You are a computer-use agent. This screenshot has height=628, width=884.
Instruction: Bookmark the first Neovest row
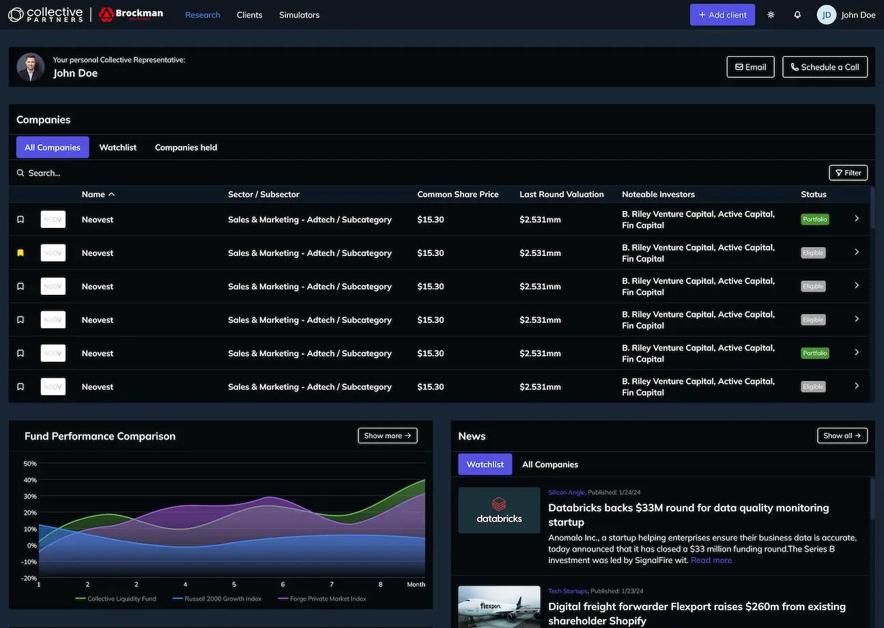pos(20,219)
